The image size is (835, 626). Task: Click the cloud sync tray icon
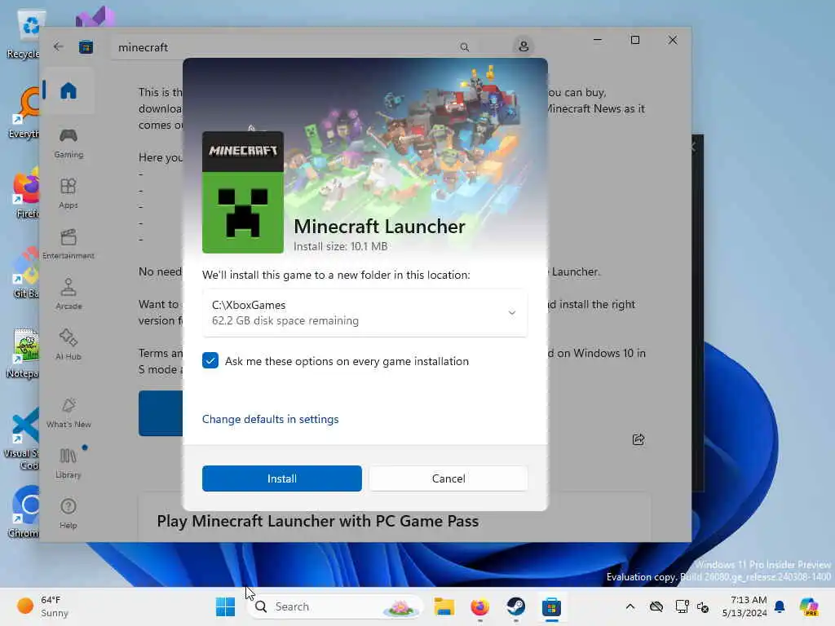656,606
